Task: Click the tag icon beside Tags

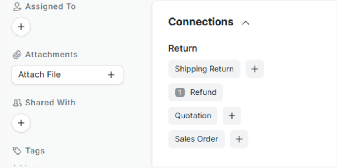Action: click(17, 151)
